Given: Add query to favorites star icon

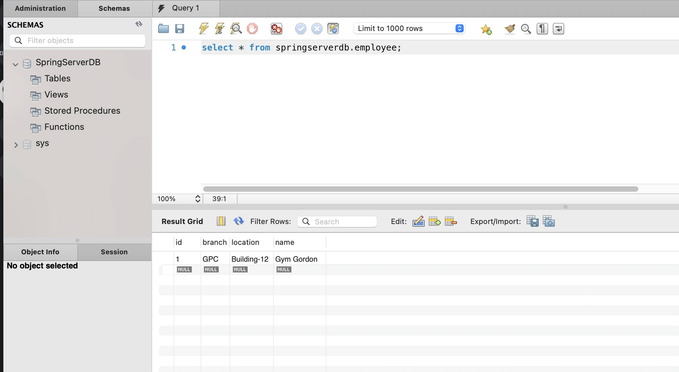Looking at the screenshot, I should click(x=486, y=29).
